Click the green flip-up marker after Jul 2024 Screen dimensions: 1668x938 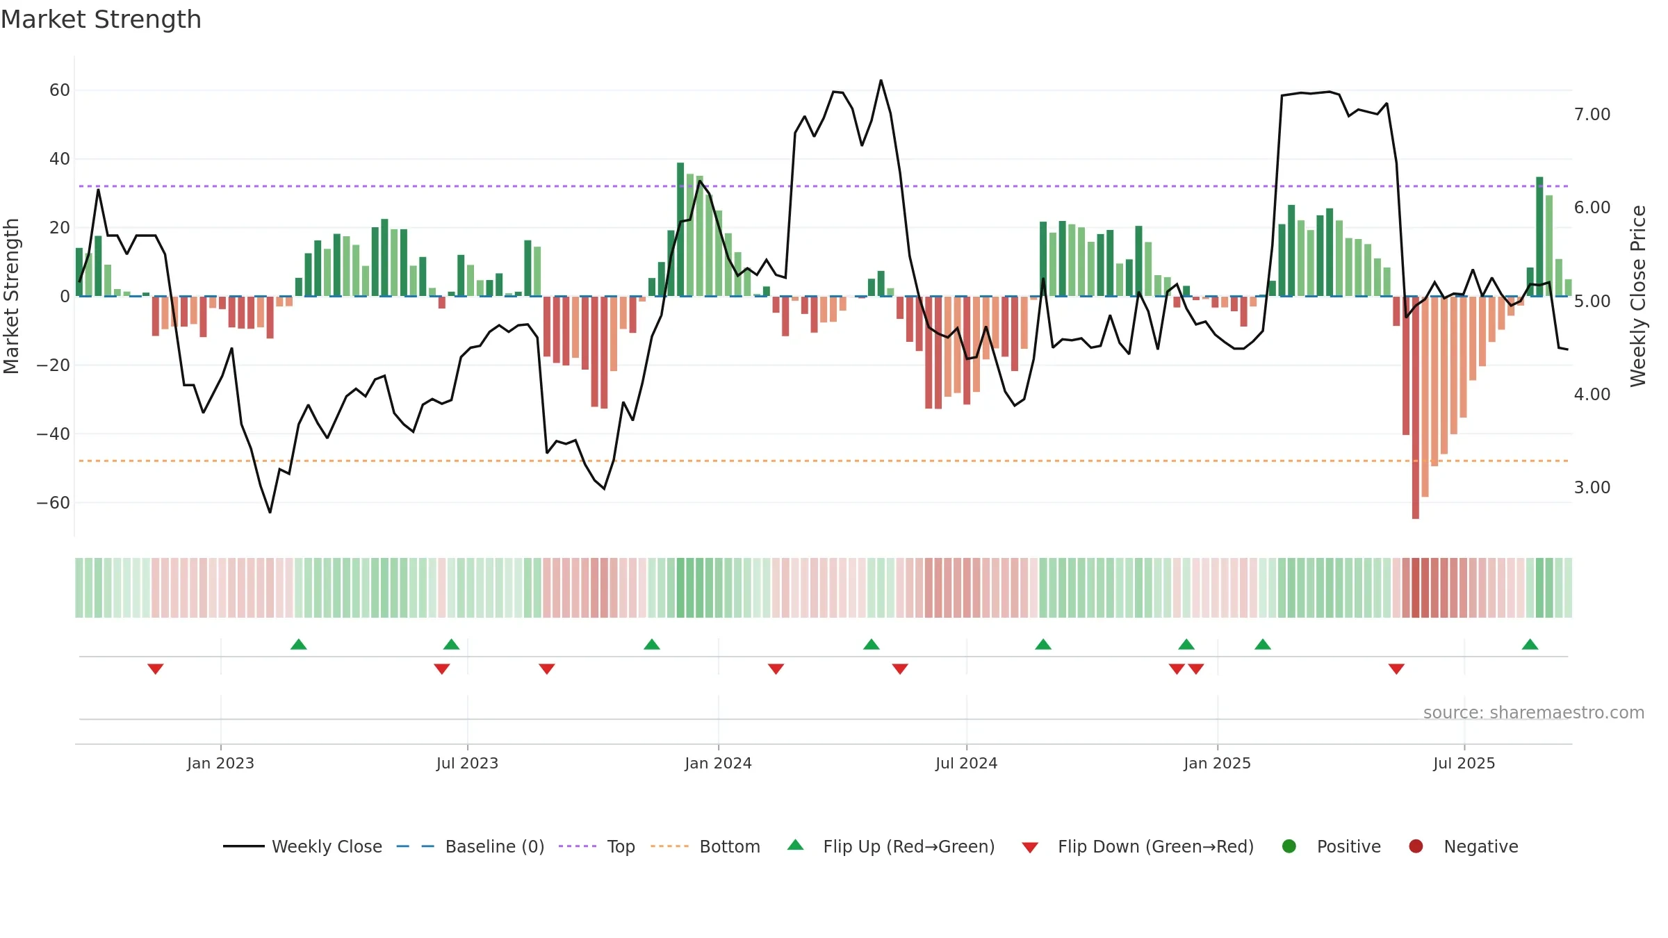1043,644
